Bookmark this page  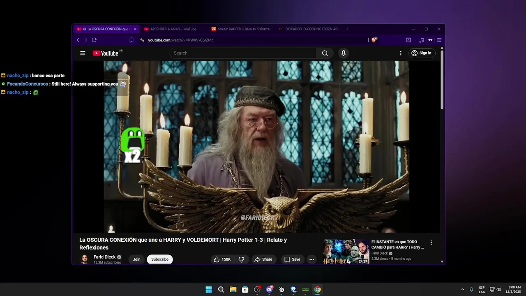131,40
